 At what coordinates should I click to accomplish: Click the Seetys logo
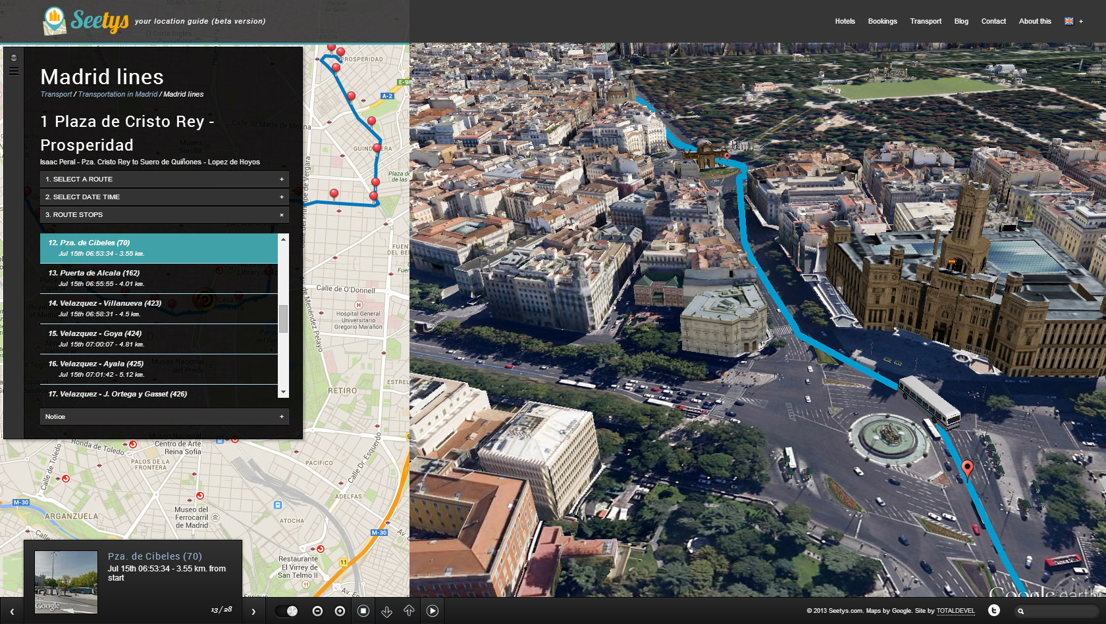[x=86, y=21]
